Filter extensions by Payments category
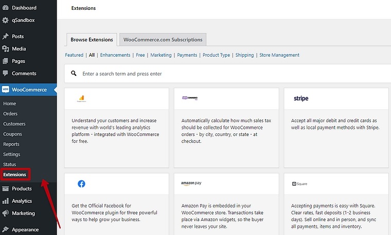This screenshot has height=235, width=391. coord(187,55)
